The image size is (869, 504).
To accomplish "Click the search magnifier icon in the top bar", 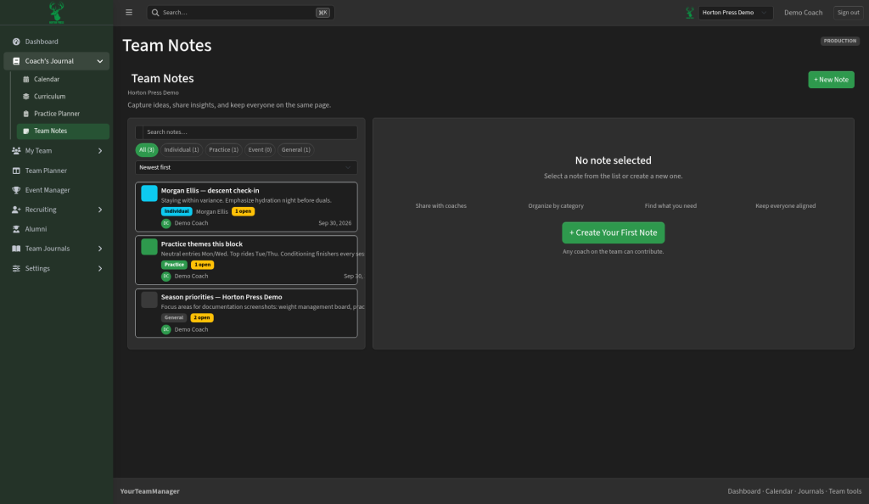I will click(155, 12).
